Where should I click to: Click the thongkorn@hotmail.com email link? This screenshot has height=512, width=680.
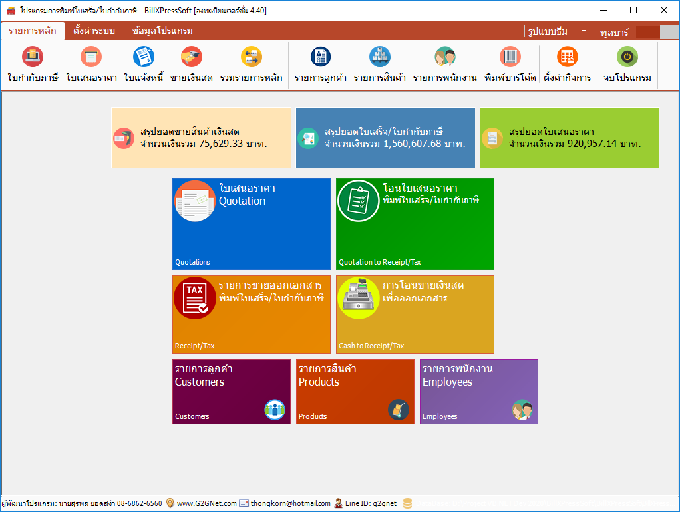[x=290, y=503]
